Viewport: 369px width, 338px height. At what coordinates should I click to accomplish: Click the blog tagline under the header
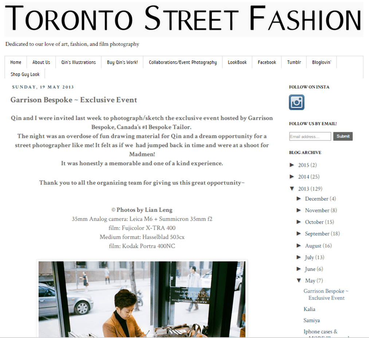pyautogui.click(x=72, y=44)
